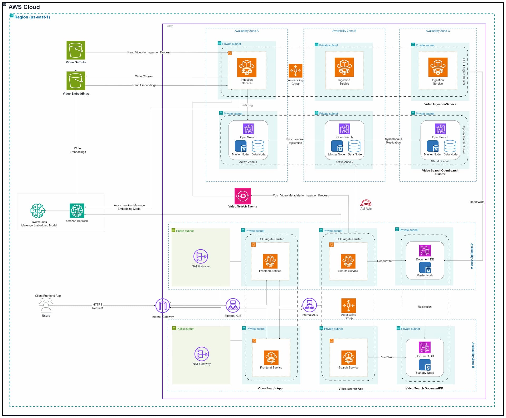The width and height of the screenshot is (506, 418).
Task: Click the OpenSearch icon in Active Zone 1
Action: 248,129
